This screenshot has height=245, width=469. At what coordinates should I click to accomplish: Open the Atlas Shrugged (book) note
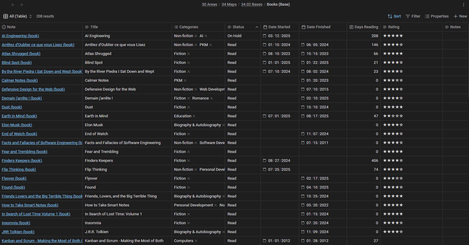click(x=21, y=54)
